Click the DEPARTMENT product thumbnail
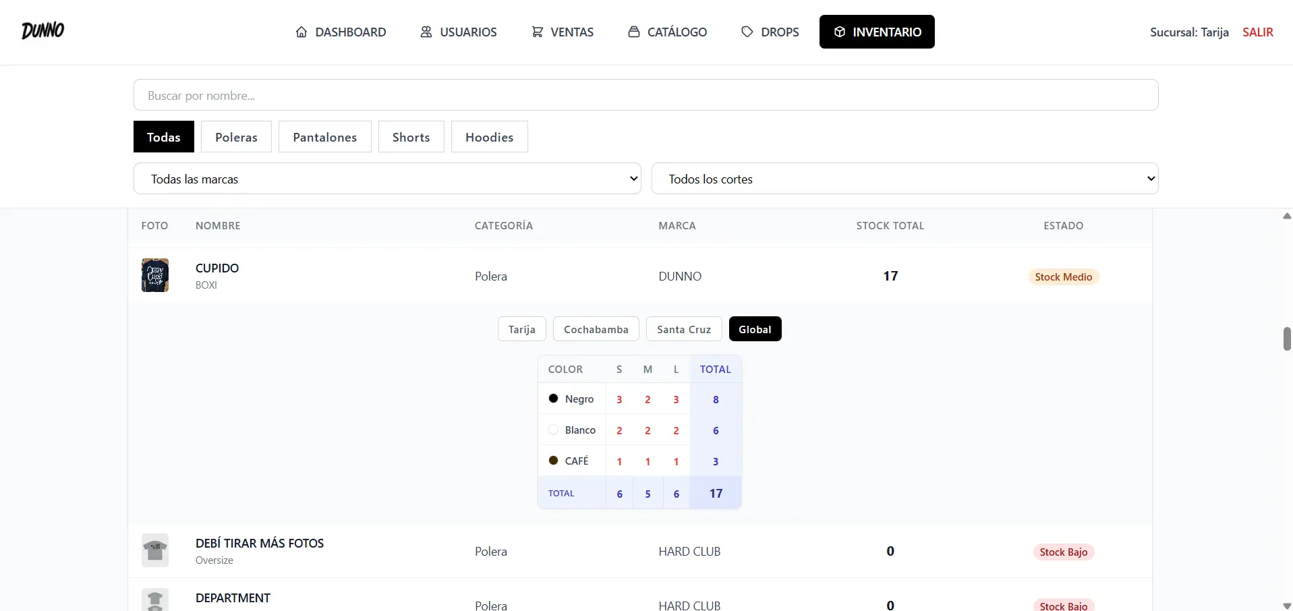The width and height of the screenshot is (1293, 611). pyautogui.click(x=155, y=600)
